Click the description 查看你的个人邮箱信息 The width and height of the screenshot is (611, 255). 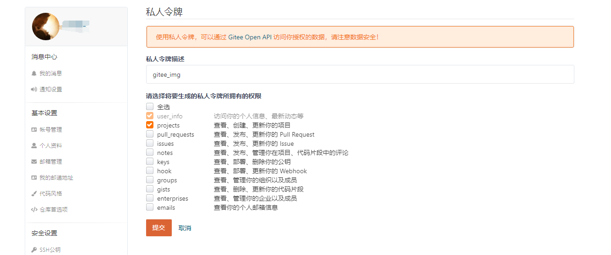point(246,207)
